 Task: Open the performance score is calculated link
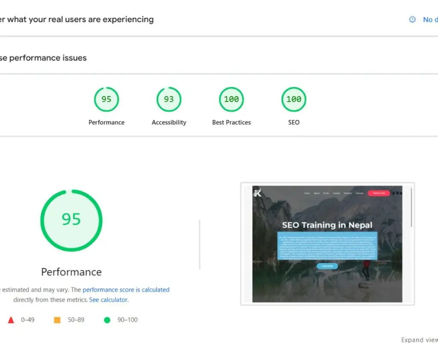pyautogui.click(x=126, y=289)
